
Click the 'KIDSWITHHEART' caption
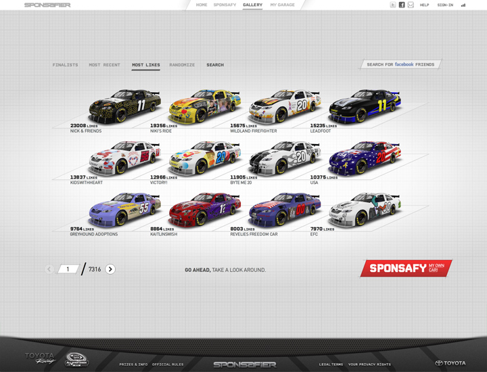pos(87,183)
